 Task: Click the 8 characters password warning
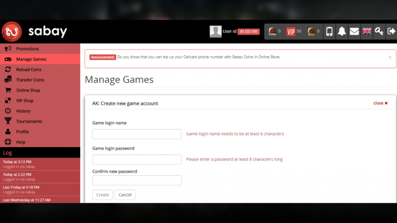click(x=234, y=159)
